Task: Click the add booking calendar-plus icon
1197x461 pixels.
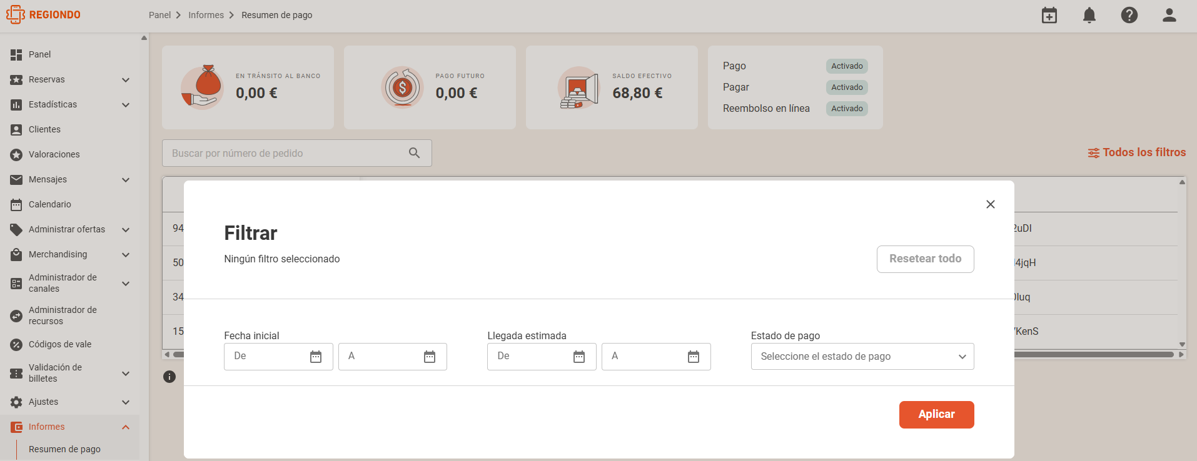Action: click(1049, 15)
